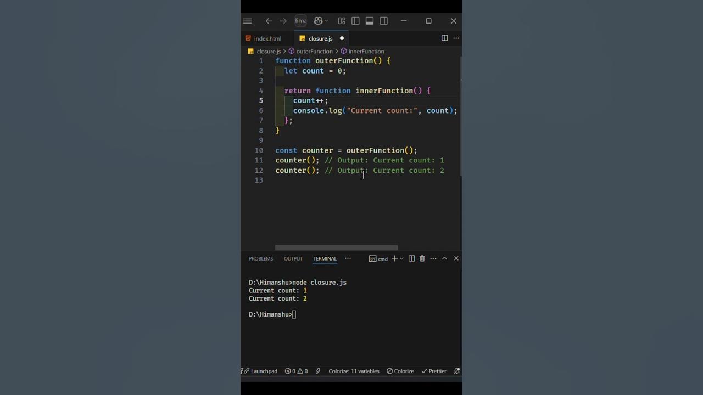The height and width of the screenshot is (395, 703).
Task: Click the editor horizontal scrollbar
Action: (336, 248)
